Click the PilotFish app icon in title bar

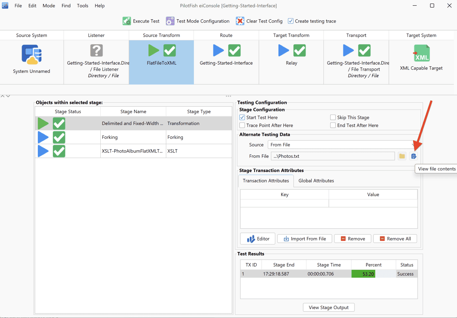point(5,5)
